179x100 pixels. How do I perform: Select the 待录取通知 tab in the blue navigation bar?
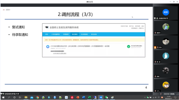pyautogui.click(x=84, y=34)
